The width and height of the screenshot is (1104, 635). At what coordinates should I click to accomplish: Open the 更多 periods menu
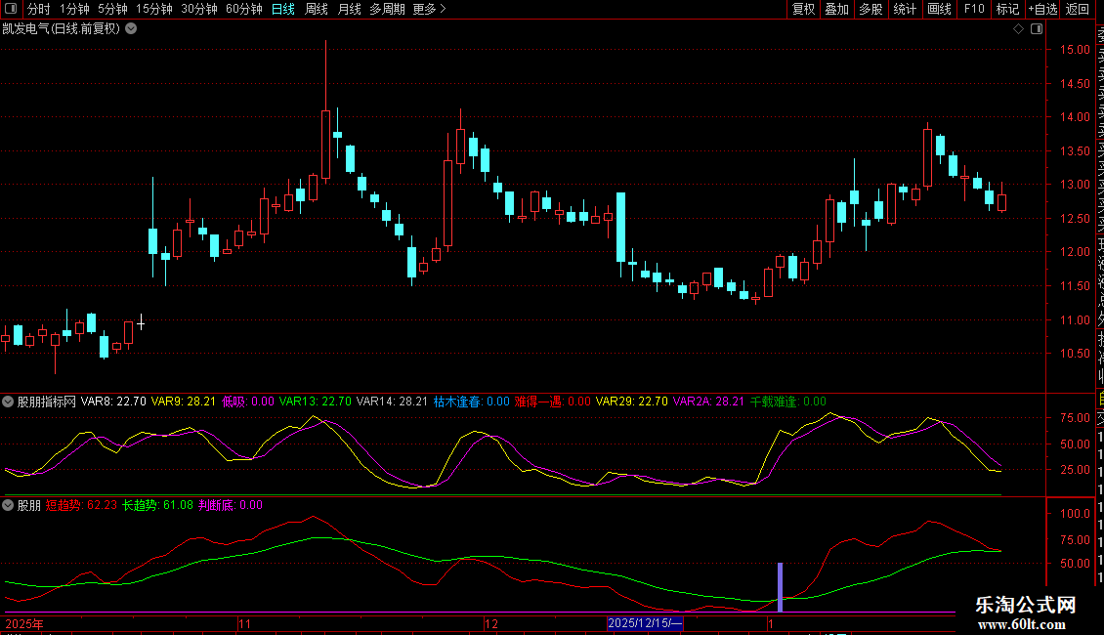[428, 9]
